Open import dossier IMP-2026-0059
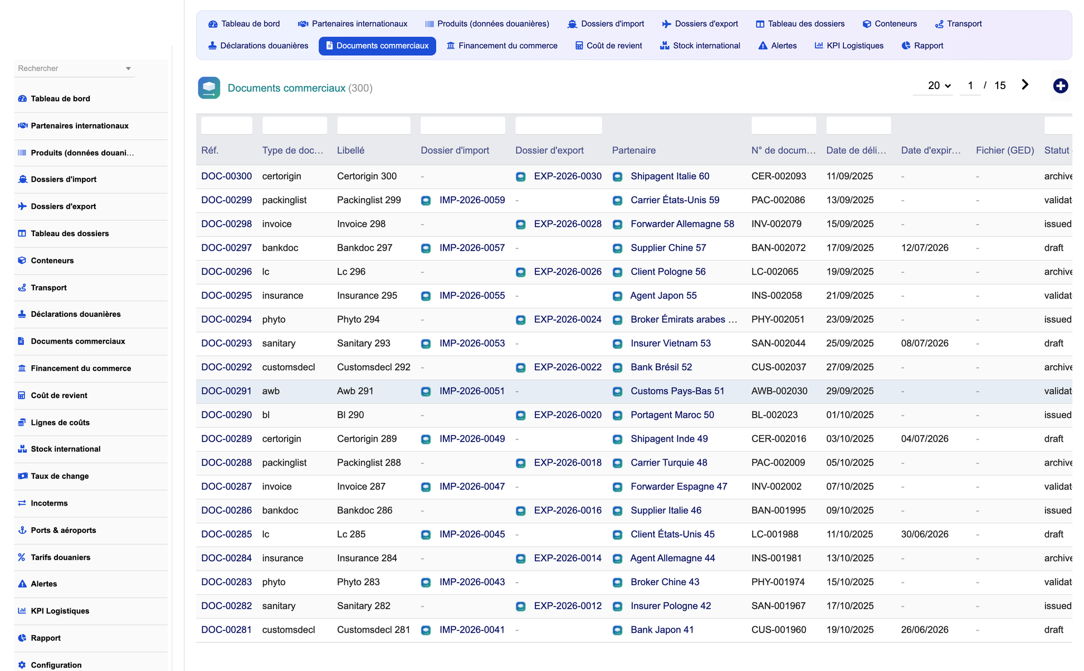This screenshot has height=671, width=1084. pyautogui.click(x=472, y=200)
